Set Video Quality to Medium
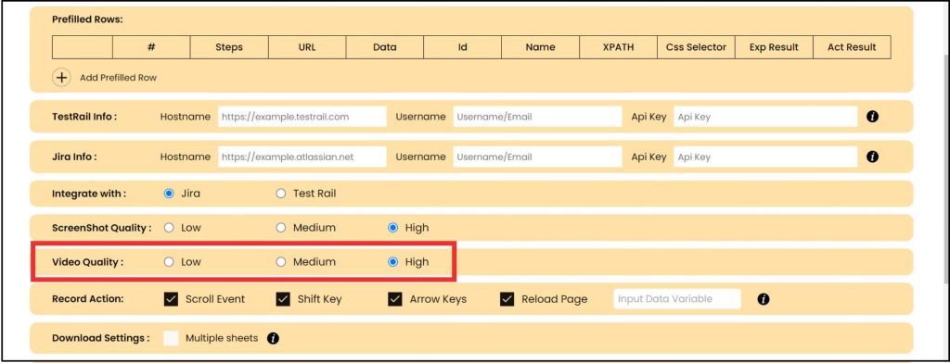This screenshot has width=950, height=363. tap(280, 262)
